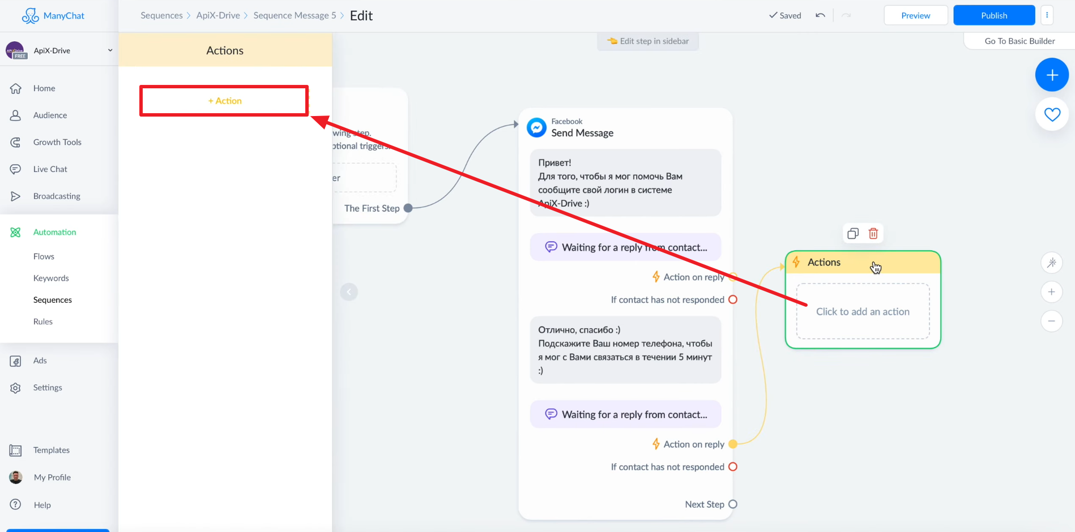Viewport: 1075px width, 532px height.
Task: Open My Profile
Action: coord(52,477)
